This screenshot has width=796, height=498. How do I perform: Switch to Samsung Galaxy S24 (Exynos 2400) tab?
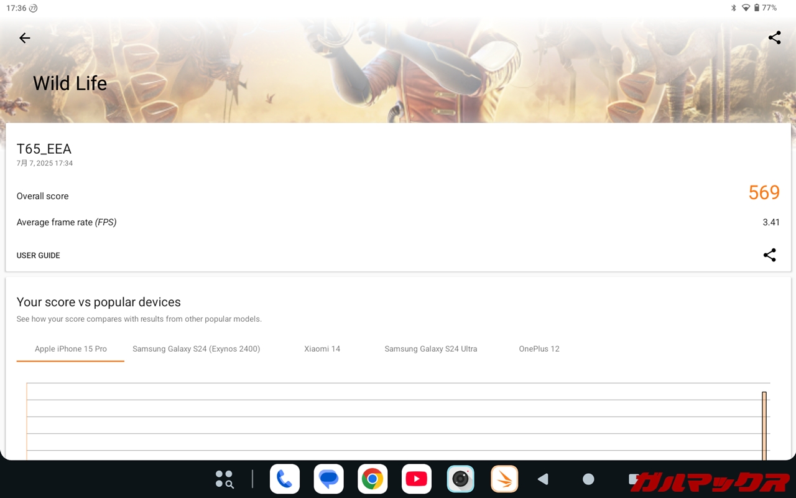coord(196,349)
